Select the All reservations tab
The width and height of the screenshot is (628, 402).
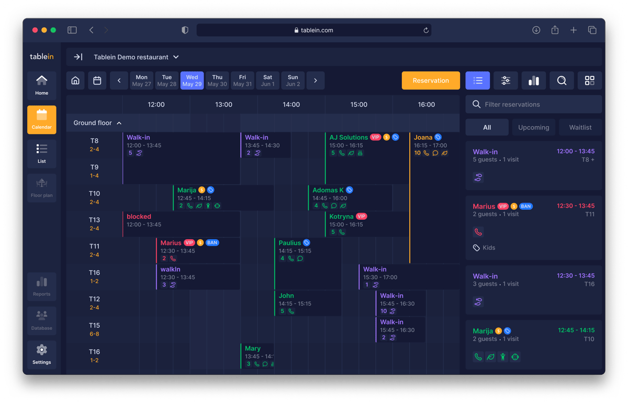coord(487,127)
